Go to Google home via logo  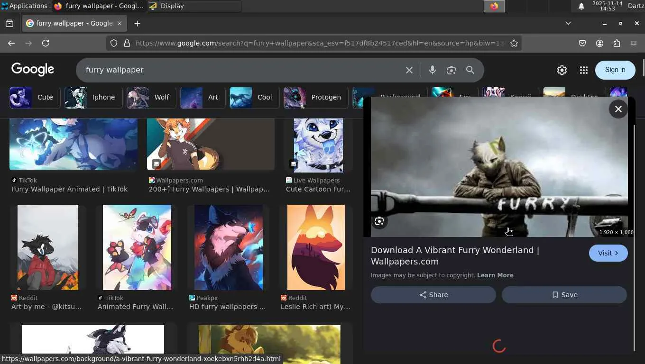click(33, 70)
